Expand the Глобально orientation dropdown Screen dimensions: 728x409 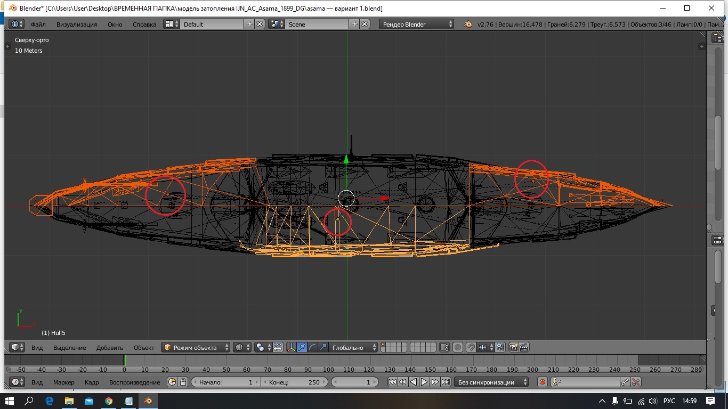pos(353,347)
